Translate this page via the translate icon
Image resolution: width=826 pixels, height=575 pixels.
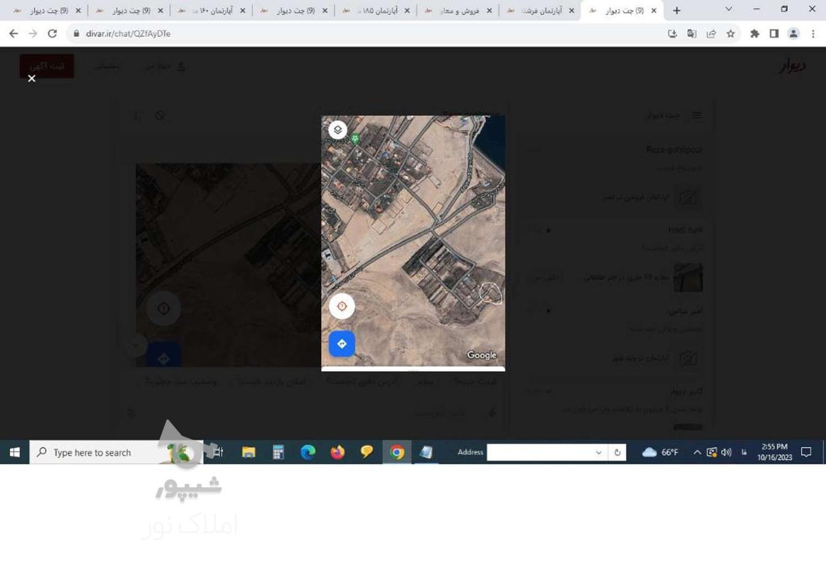(x=692, y=34)
